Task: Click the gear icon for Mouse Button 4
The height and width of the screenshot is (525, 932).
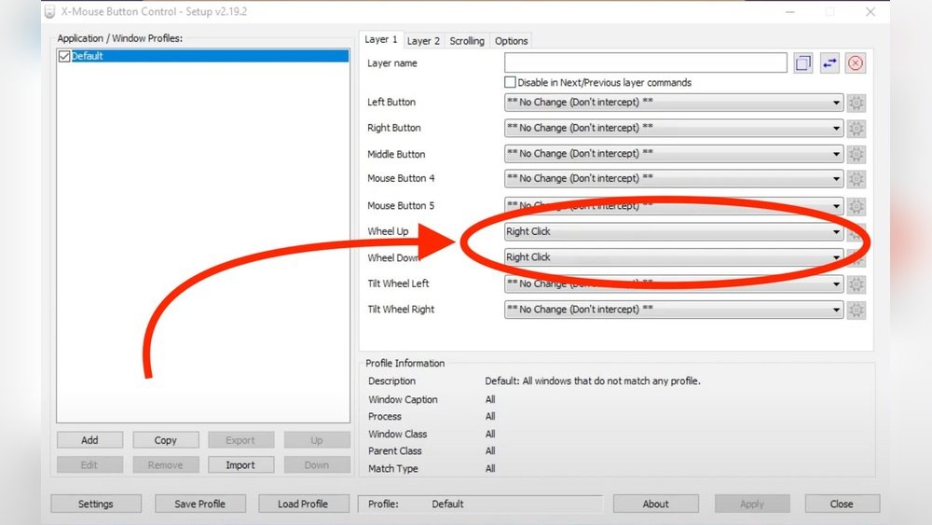Action: 857,179
